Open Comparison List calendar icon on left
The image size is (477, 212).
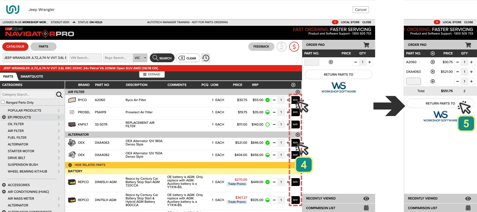pos(366,208)
